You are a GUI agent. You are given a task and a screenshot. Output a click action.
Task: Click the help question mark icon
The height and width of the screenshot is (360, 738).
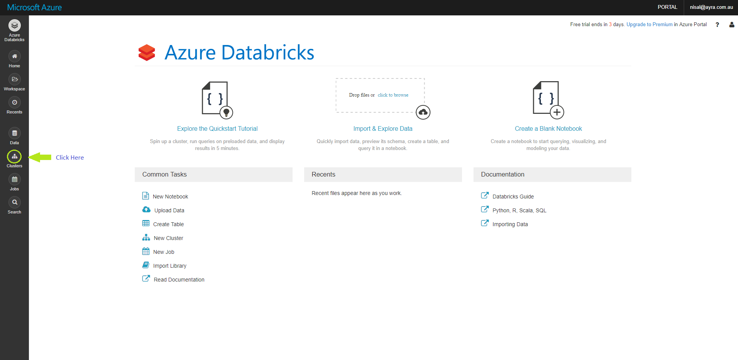tap(717, 25)
